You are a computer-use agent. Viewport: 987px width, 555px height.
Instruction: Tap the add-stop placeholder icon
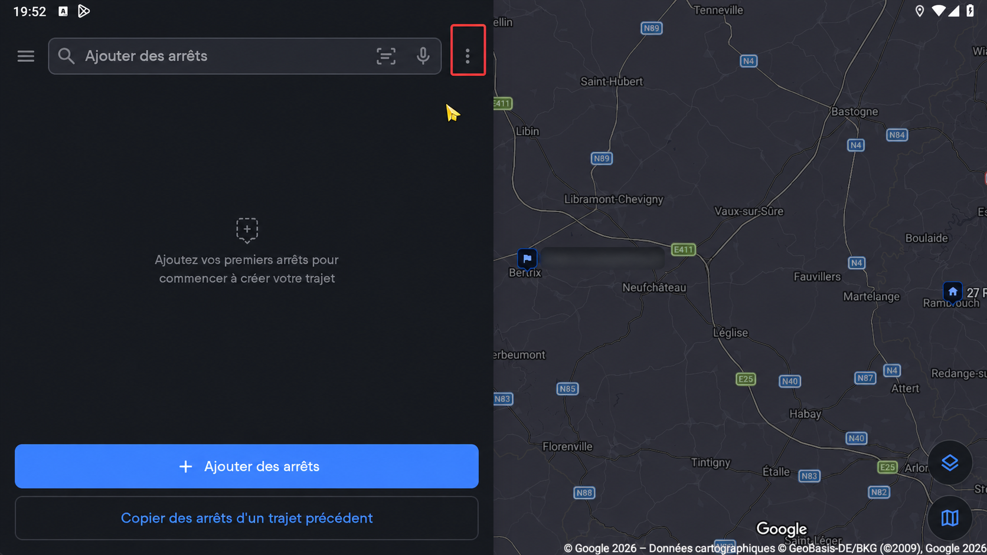(247, 230)
